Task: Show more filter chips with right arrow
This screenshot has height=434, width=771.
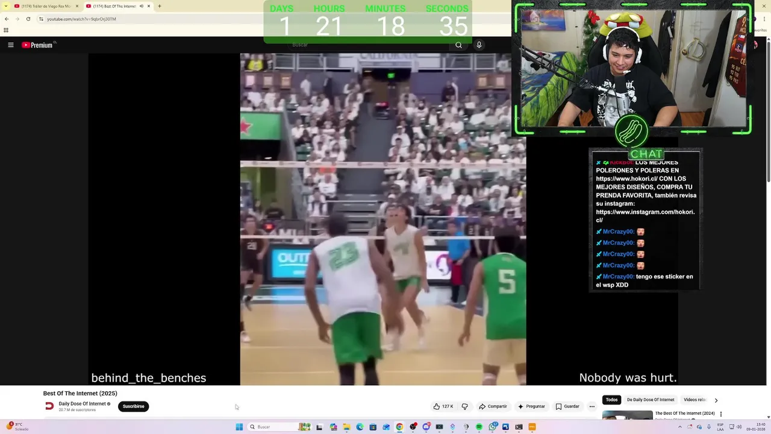Action: click(716, 400)
